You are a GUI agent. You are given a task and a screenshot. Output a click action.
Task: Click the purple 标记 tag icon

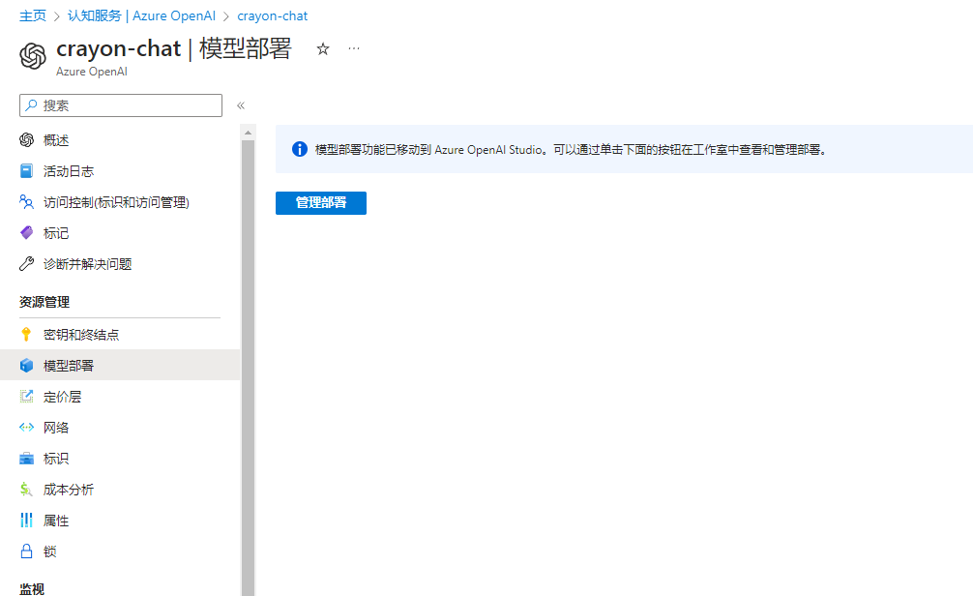[27, 233]
